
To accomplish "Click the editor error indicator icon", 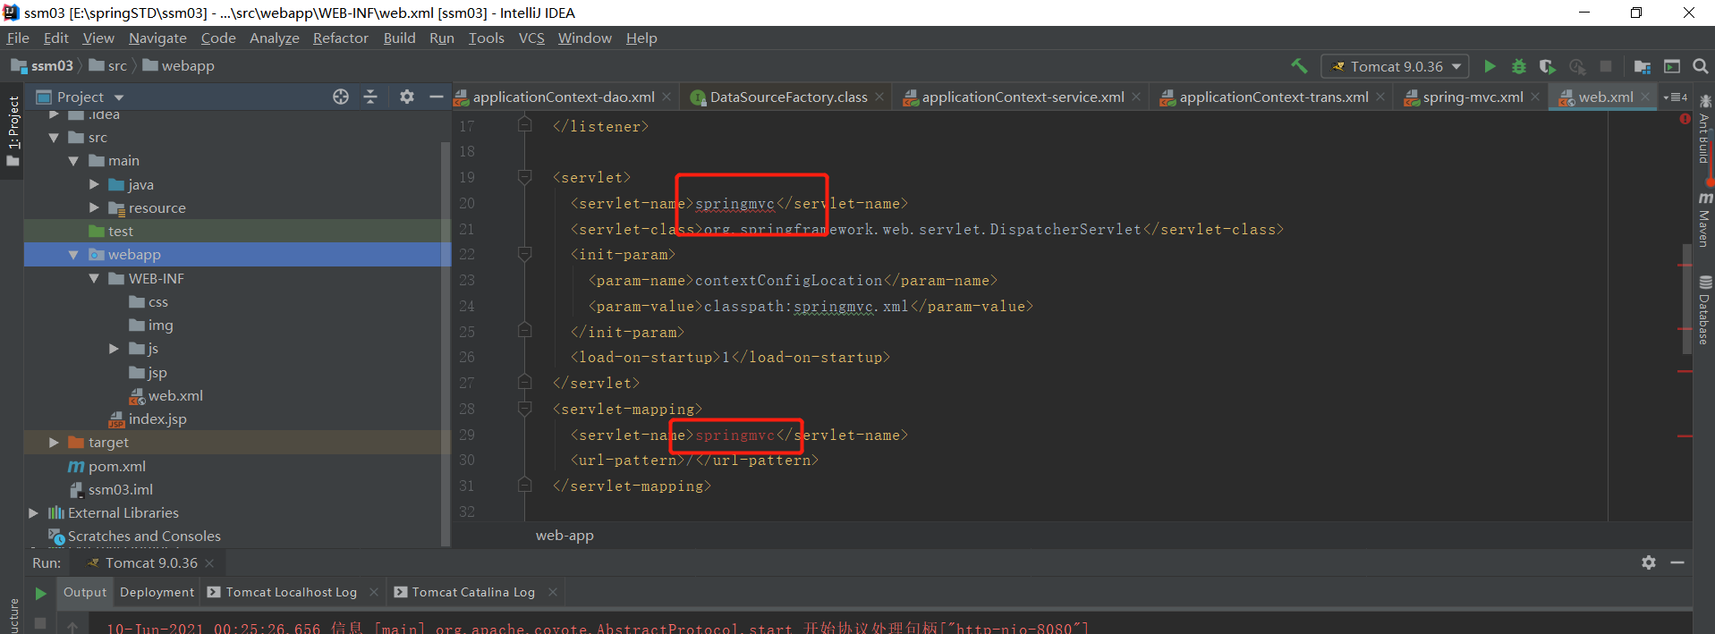I will point(1685,118).
